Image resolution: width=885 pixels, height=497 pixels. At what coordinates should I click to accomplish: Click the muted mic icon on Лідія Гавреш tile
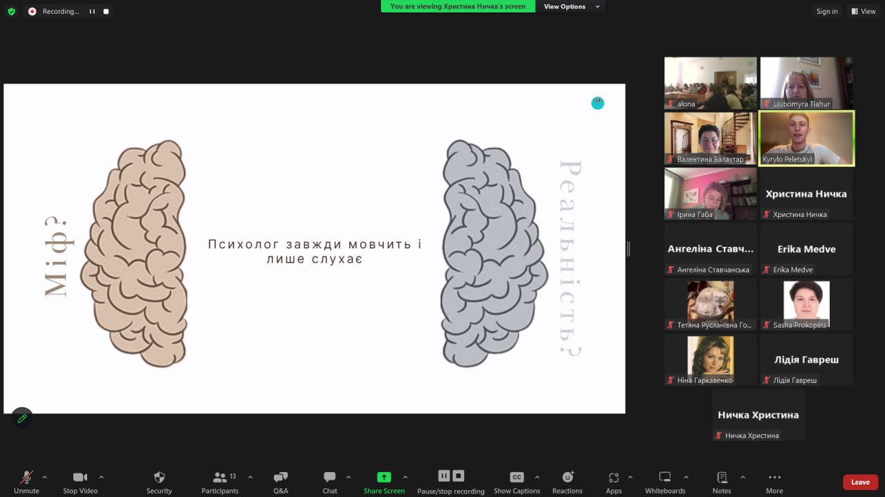click(x=767, y=380)
